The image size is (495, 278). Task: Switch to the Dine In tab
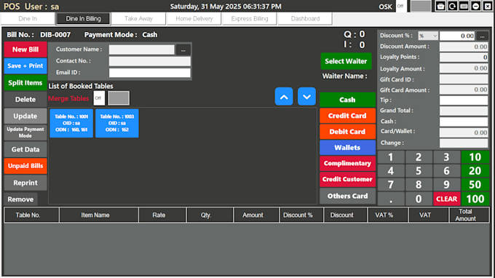(28, 19)
